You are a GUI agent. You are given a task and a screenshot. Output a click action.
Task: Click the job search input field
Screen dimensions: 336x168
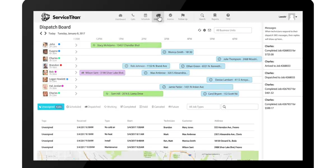pos(239,107)
